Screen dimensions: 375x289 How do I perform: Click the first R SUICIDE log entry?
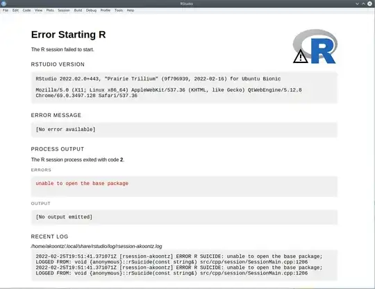click(x=179, y=259)
